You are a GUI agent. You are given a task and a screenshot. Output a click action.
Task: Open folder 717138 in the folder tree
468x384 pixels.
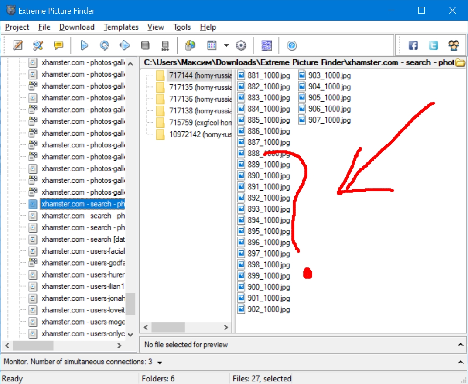pyautogui.click(x=200, y=111)
